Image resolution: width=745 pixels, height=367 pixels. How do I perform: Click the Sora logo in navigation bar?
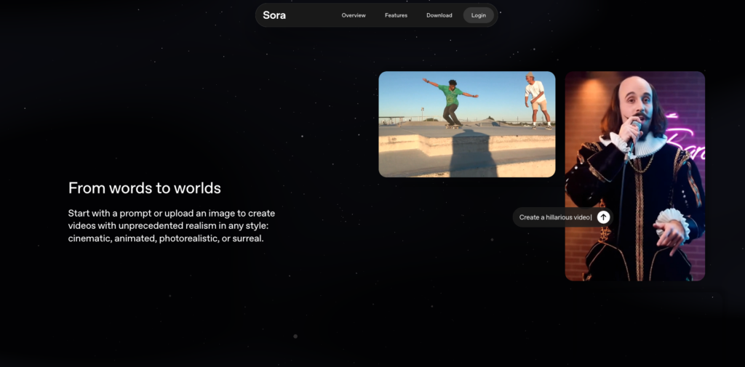274,15
